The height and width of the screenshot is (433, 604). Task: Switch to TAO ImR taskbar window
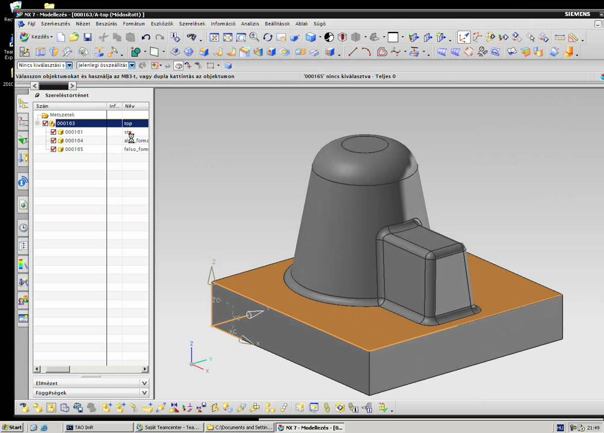click(98, 427)
